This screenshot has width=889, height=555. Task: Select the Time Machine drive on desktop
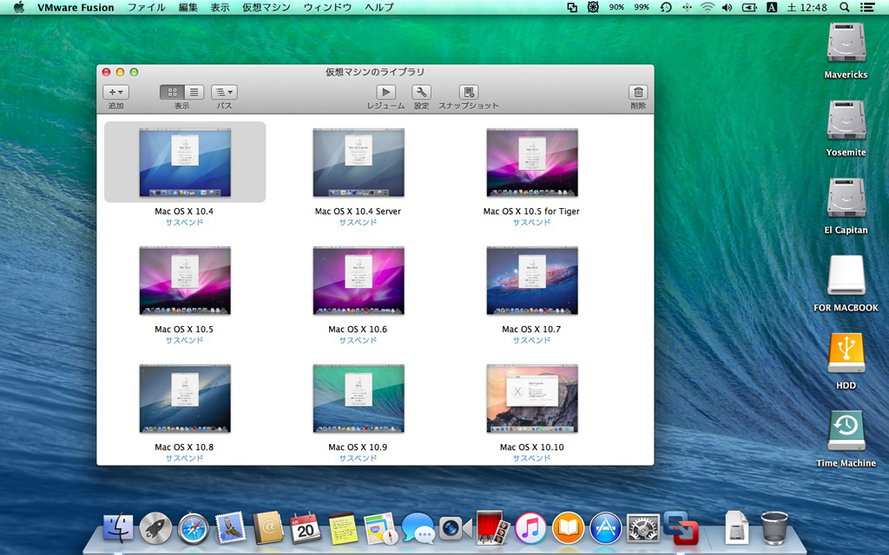tap(846, 430)
